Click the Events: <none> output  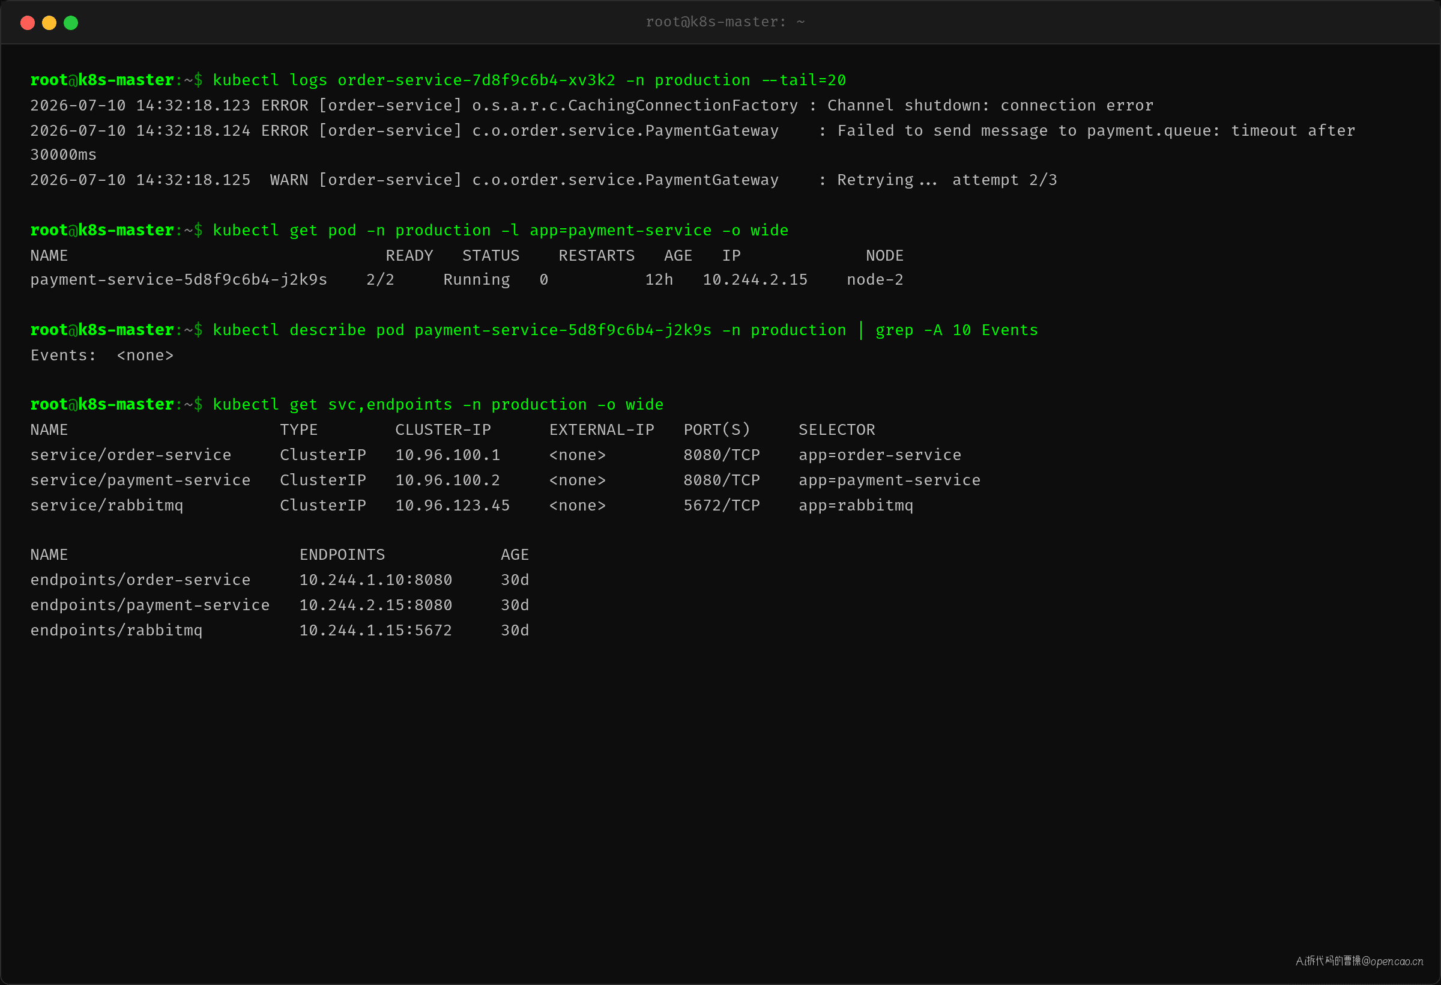pyautogui.click(x=101, y=356)
